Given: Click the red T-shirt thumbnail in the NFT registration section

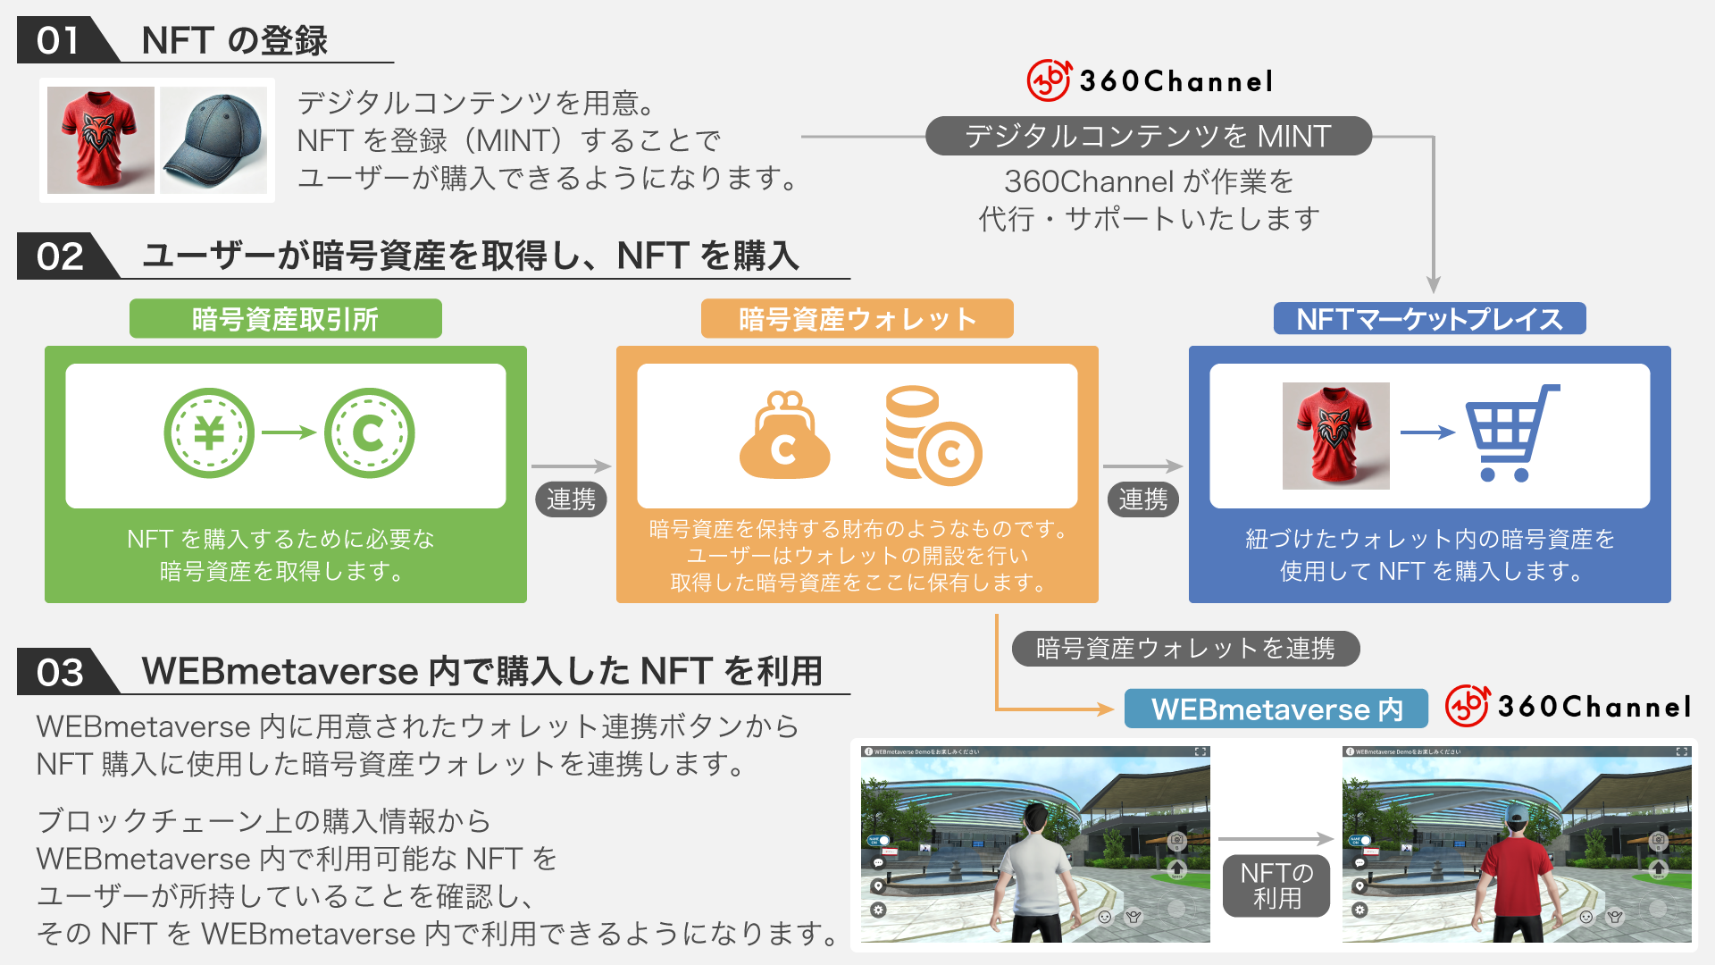Looking at the screenshot, I should (x=101, y=138).
